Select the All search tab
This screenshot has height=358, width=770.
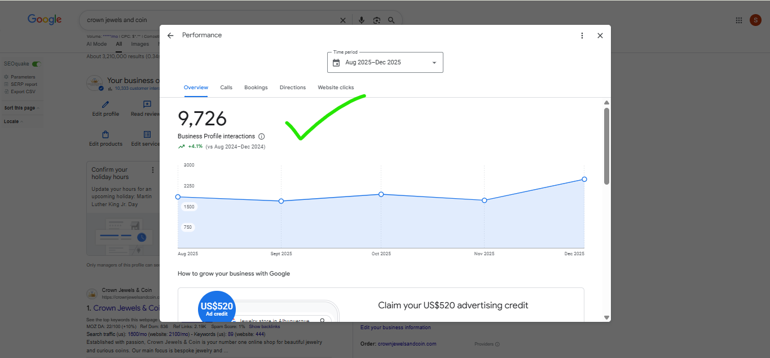pyautogui.click(x=119, y=44)
